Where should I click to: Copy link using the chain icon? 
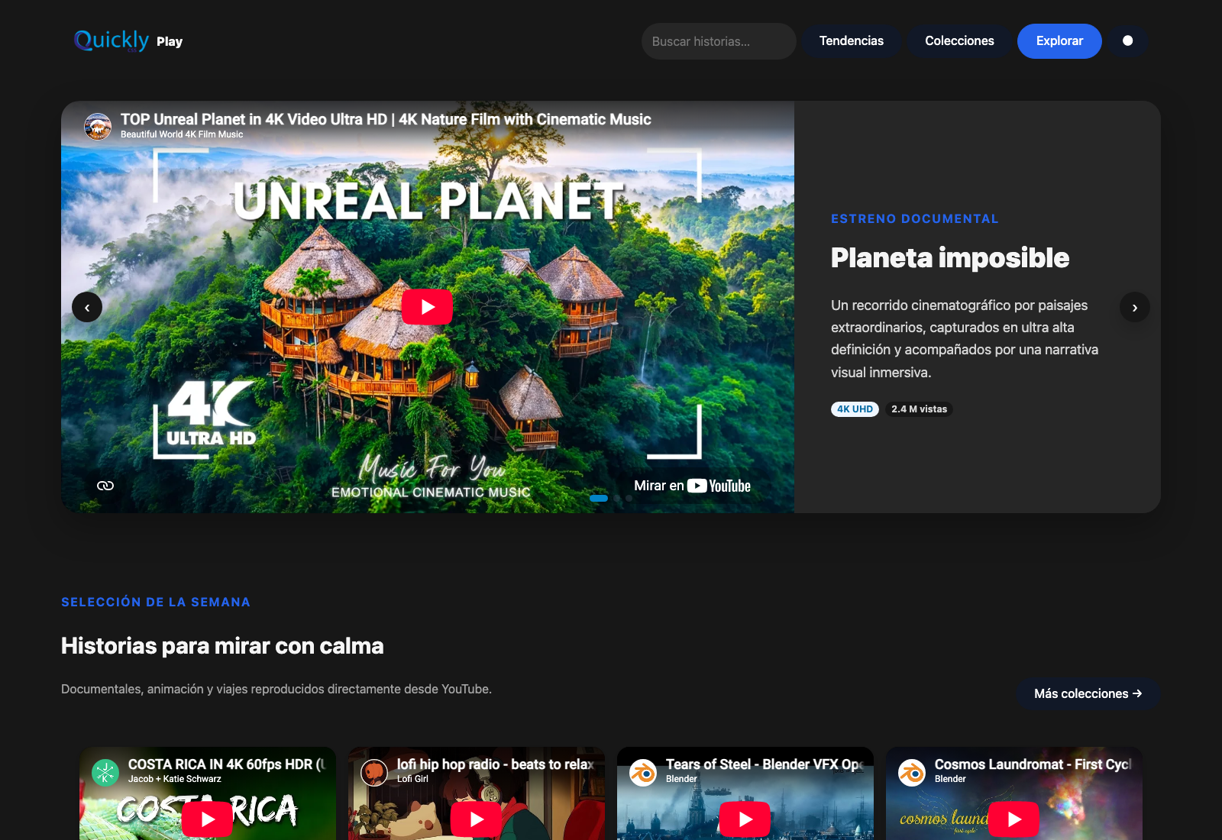coord(105,486)
